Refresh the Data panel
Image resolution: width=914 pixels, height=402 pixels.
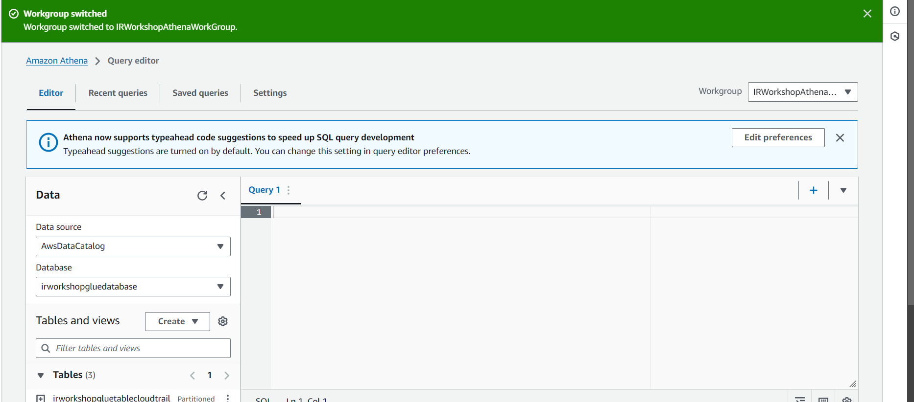pyautogui.click(x=202, y=196)
